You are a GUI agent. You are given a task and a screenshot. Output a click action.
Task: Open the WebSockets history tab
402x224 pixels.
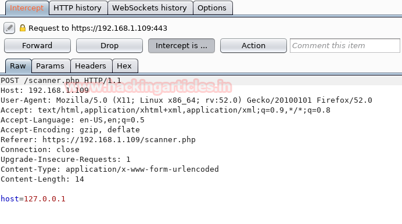(149, 8)
